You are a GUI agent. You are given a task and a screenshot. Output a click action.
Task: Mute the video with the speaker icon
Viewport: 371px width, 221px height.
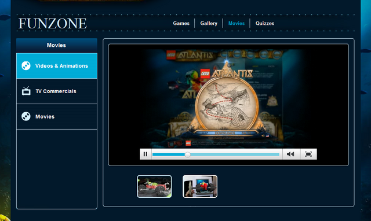[x=291, y=154]
